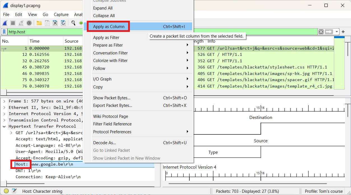This screenshot has width=351, height=195.
Task: Open display filter history dropdown arrow
Action: coord(337,32)
